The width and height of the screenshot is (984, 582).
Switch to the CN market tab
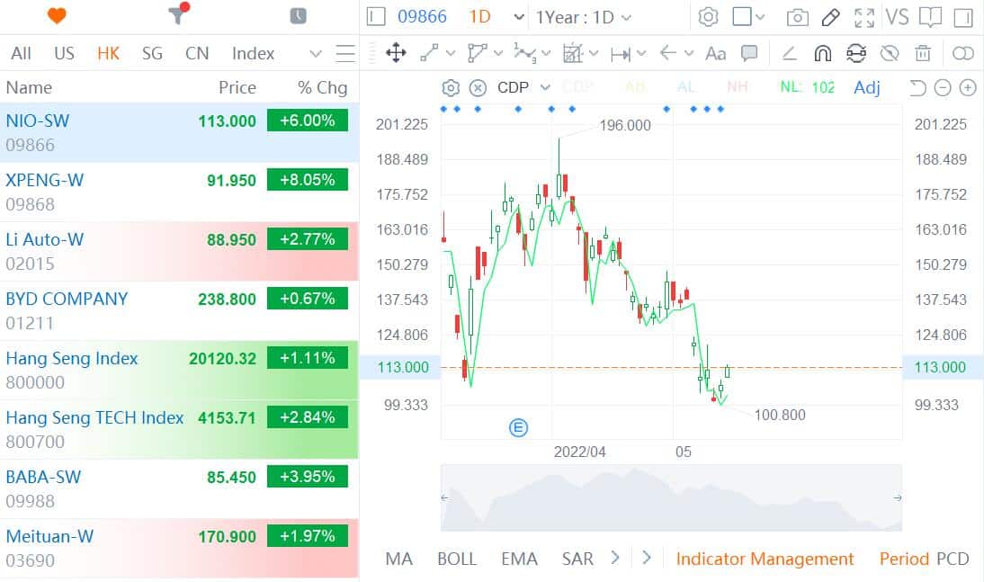coord(197,54)
